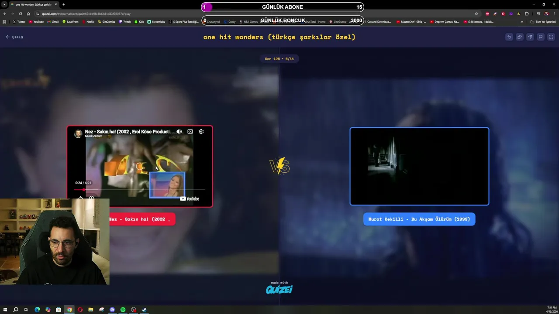Click the flag report icon
The height and width of the screenshot is (314, 559).
(541, 37)
